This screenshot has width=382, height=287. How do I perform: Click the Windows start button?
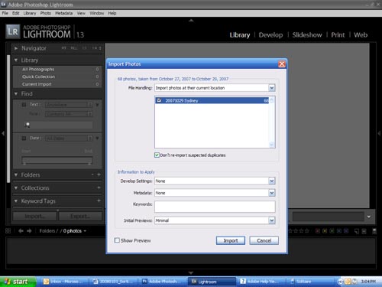(x=18, y=282)
